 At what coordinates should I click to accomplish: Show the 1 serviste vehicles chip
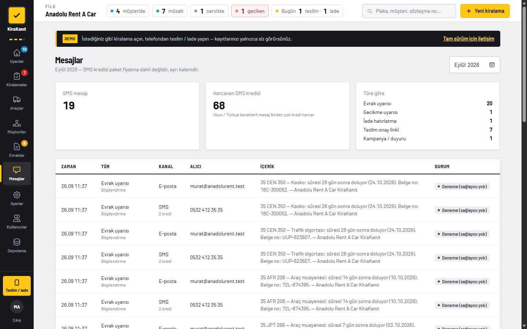[209, 11]
